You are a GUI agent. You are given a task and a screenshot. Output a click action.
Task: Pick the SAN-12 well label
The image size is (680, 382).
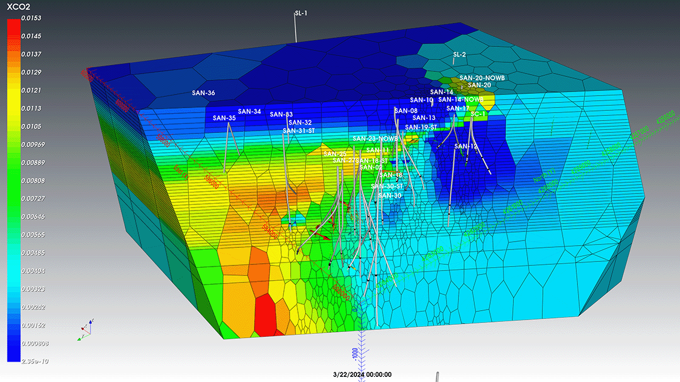(466, 147)
